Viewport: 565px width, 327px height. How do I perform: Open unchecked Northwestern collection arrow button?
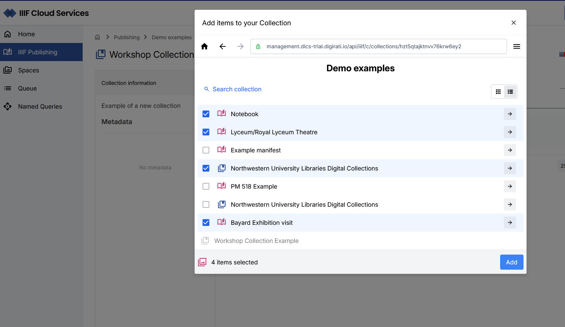pyautogui.click(x=510, y=204)
